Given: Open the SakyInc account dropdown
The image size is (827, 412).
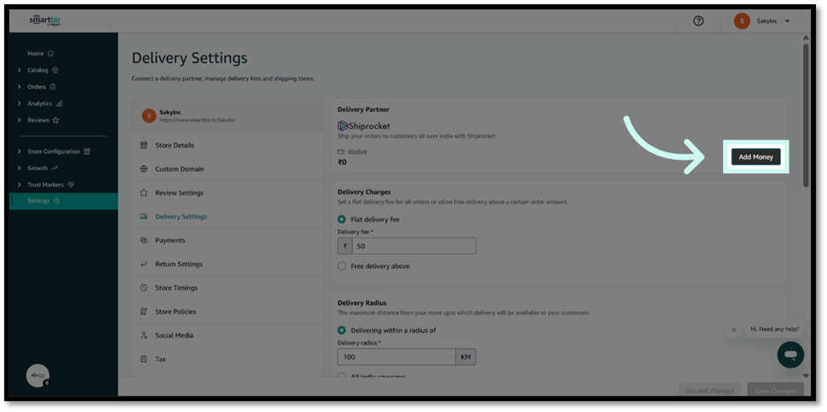Looking at the screenshot, I should (x=763, y=21).
